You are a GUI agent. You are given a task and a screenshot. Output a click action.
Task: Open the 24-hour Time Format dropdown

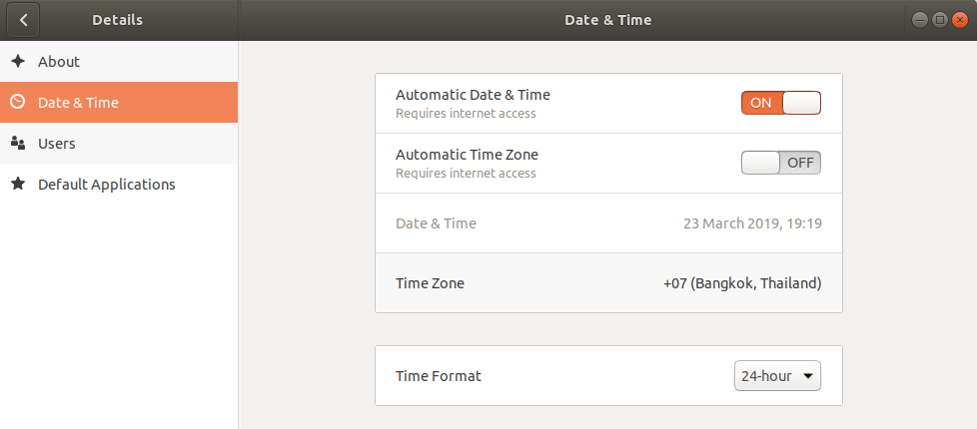point(777,376)
